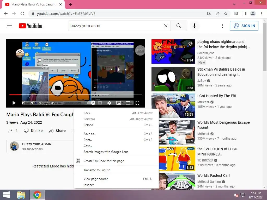Viewport: 267px width, 200px height.
Task: Open the Sochuri_cos channel name
Action: (206, 53)
